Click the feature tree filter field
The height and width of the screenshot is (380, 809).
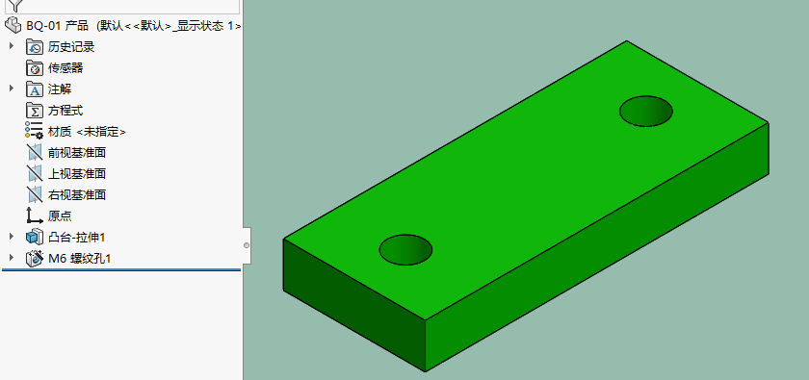(x=123, y=6)
